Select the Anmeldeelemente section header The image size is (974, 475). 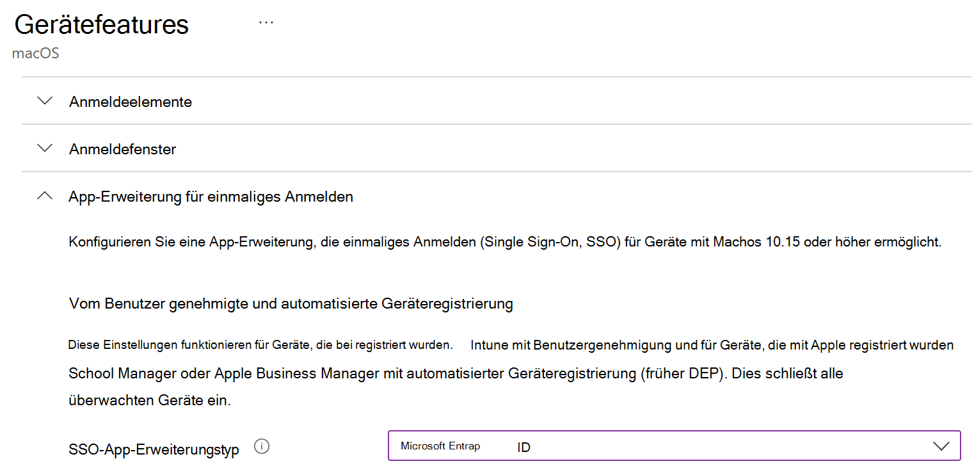pyautogui.click(x=131, y=101)
